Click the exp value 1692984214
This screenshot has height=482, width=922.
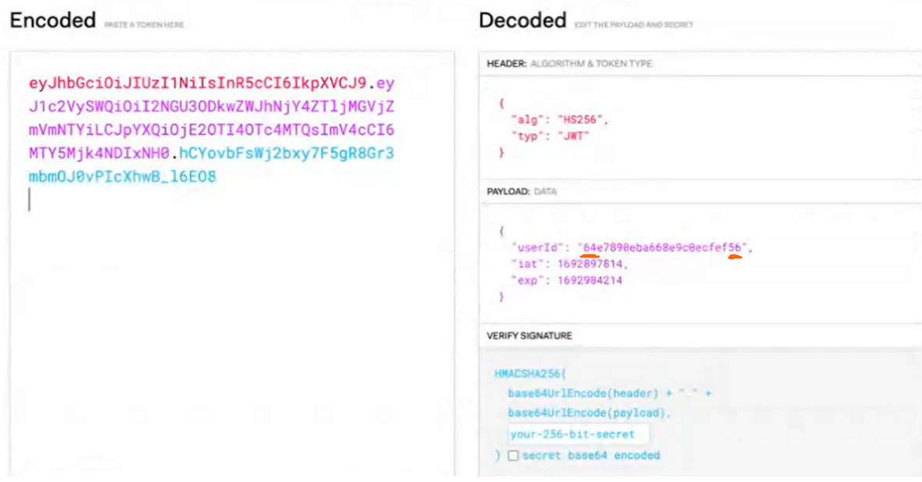(x=589, y=281)
